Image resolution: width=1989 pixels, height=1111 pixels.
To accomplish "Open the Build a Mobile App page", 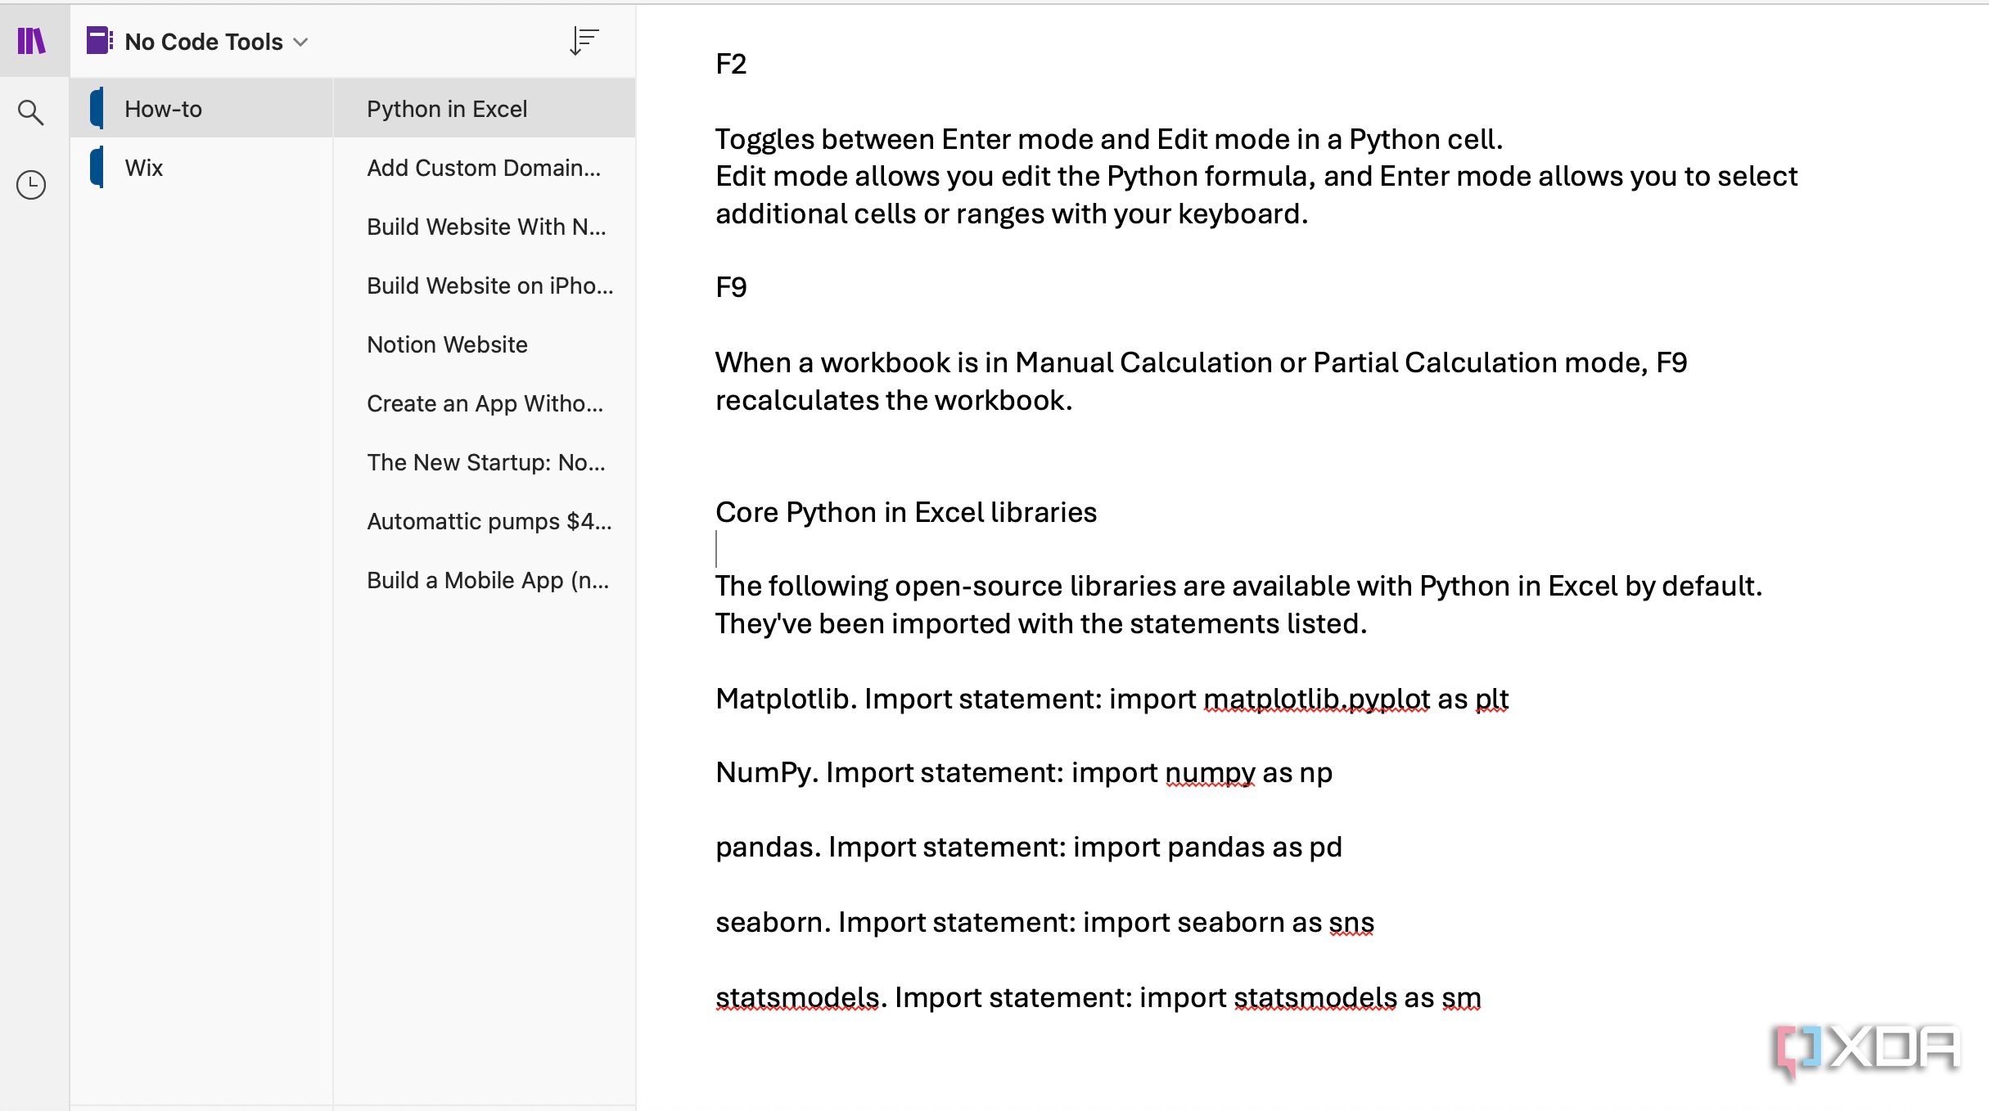I will point(488,580).
